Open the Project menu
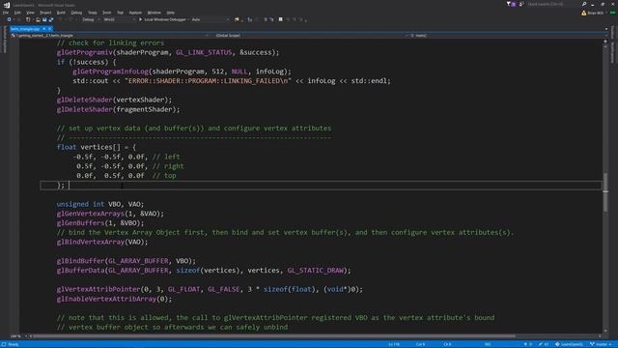The width and height of the screenshot is (618, 348). point(45,13)
